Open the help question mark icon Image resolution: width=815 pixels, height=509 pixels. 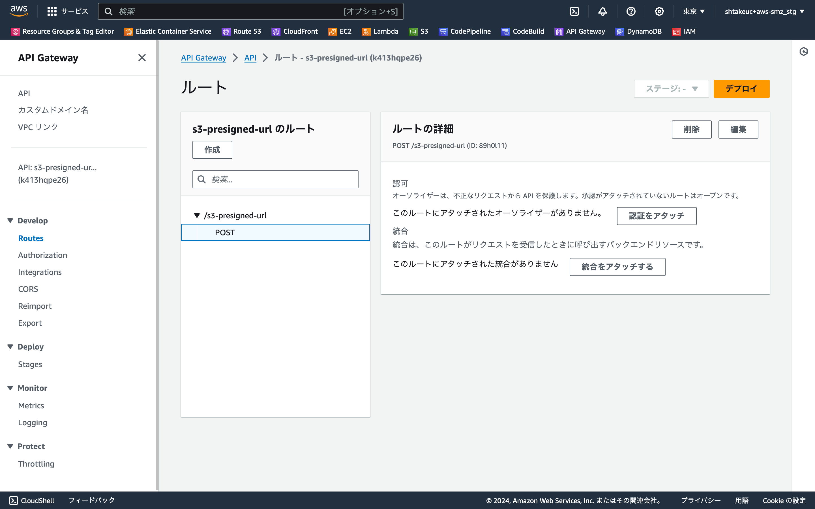(631, 11)
